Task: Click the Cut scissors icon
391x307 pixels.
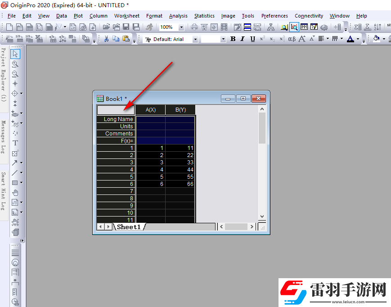Action: [x=106, y=39]
